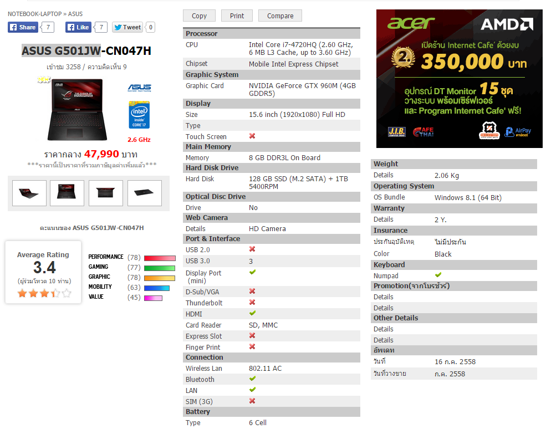Screen dimensions: 546x434
Task: Click the price 47,990
Action: (101, 154)
